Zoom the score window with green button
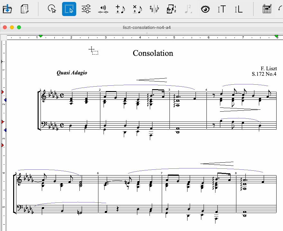Image resolution: width=283 pixels, height=231 pixels. (19, 27)
